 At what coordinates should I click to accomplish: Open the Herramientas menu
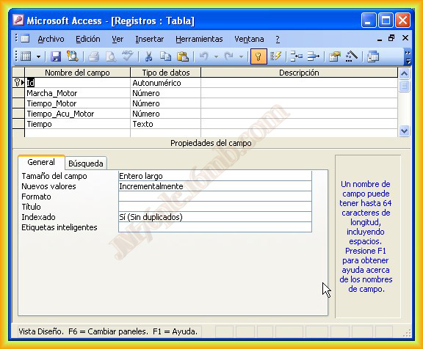tap(199, 40)
